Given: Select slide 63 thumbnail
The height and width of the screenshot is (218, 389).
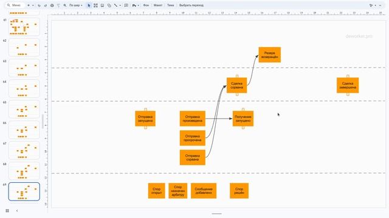Looking at the screenshot, I should (x=24, y=68).
